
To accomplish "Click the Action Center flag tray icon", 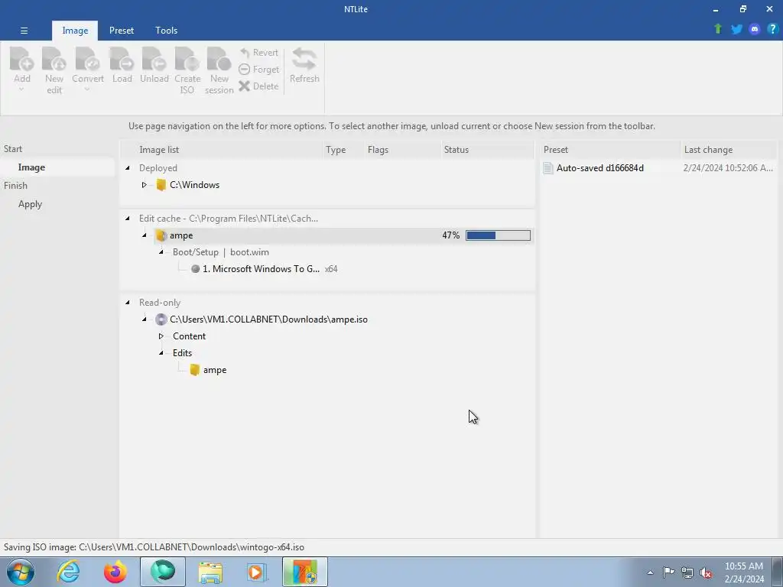I will 668,572.
